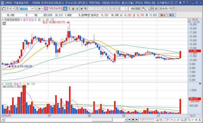Open help question mark in title bar
Viewport: 203px width, 123px height.
(187, 3)
